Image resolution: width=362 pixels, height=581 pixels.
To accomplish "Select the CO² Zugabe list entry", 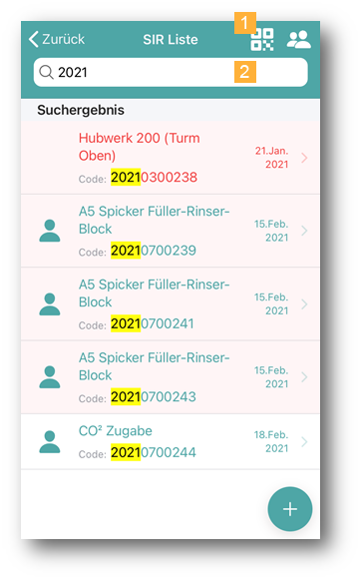I will point(171,441).
